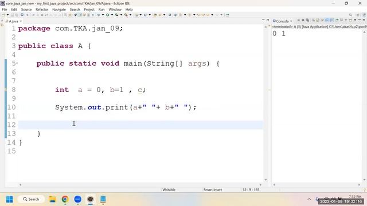Toggle Scroll Lock in the Console toolbar
The width and height of the screenshot is (367, 206).
tap(318, 21)
